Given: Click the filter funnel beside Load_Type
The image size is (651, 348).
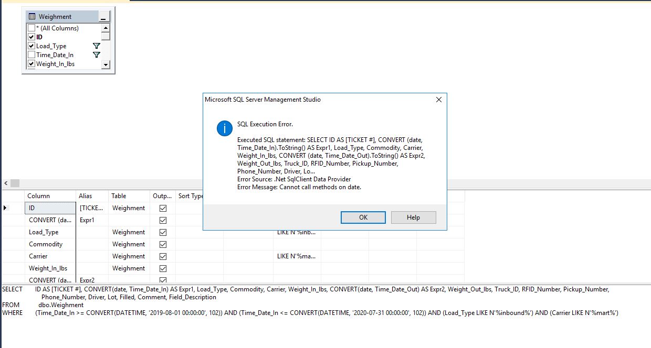Looking at the screenshot, I should (96, 46).
